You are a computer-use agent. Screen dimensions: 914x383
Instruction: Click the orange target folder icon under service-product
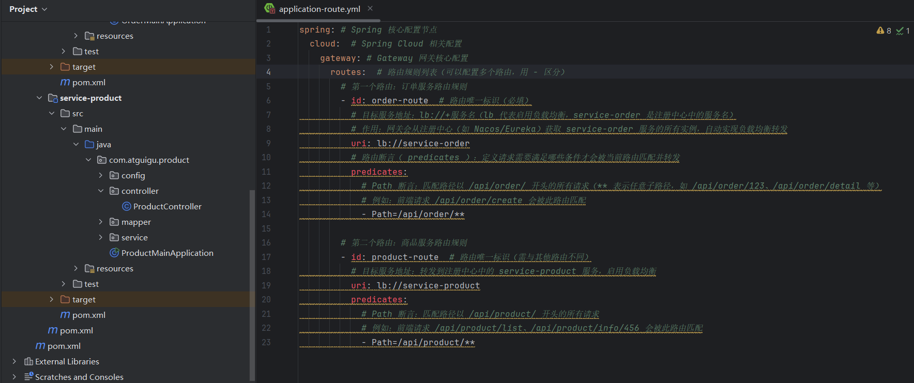click(x=65, y=299)
